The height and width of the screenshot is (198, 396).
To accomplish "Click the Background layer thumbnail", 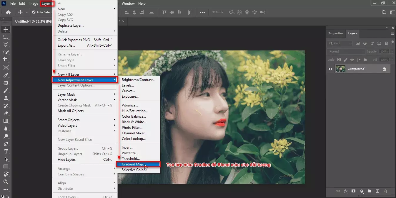I will point(340,68).
